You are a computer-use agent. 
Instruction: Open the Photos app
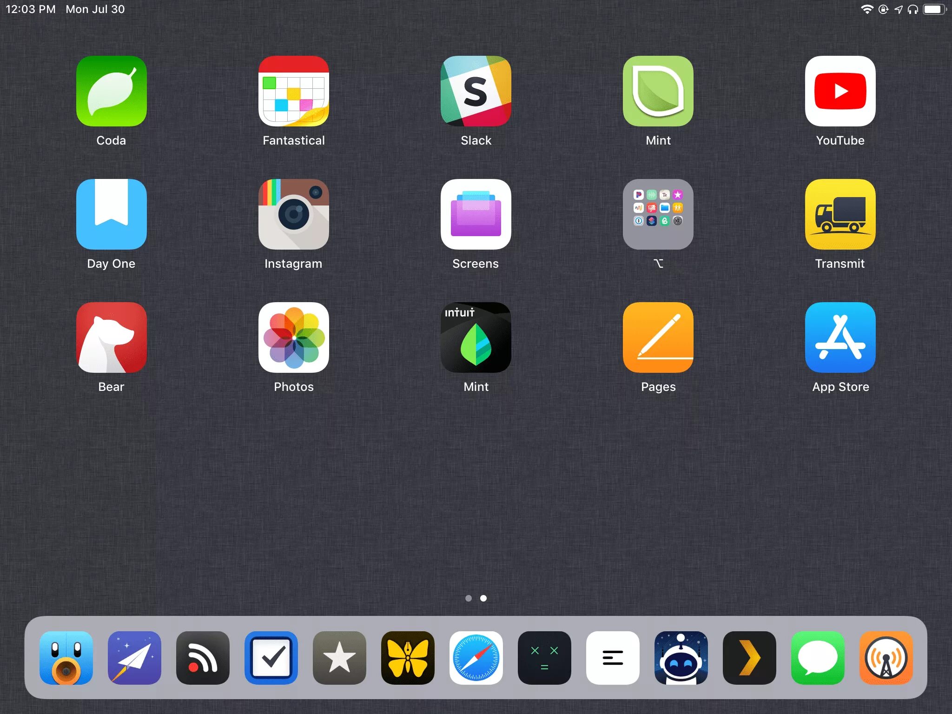coord(293,337)
